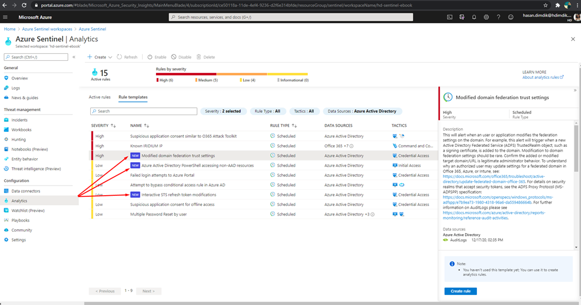Open Notebooks (Preview) in sidebar

click(x=30, y=149)
